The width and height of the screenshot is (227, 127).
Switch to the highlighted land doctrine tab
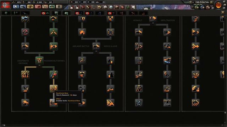(66, 13)
